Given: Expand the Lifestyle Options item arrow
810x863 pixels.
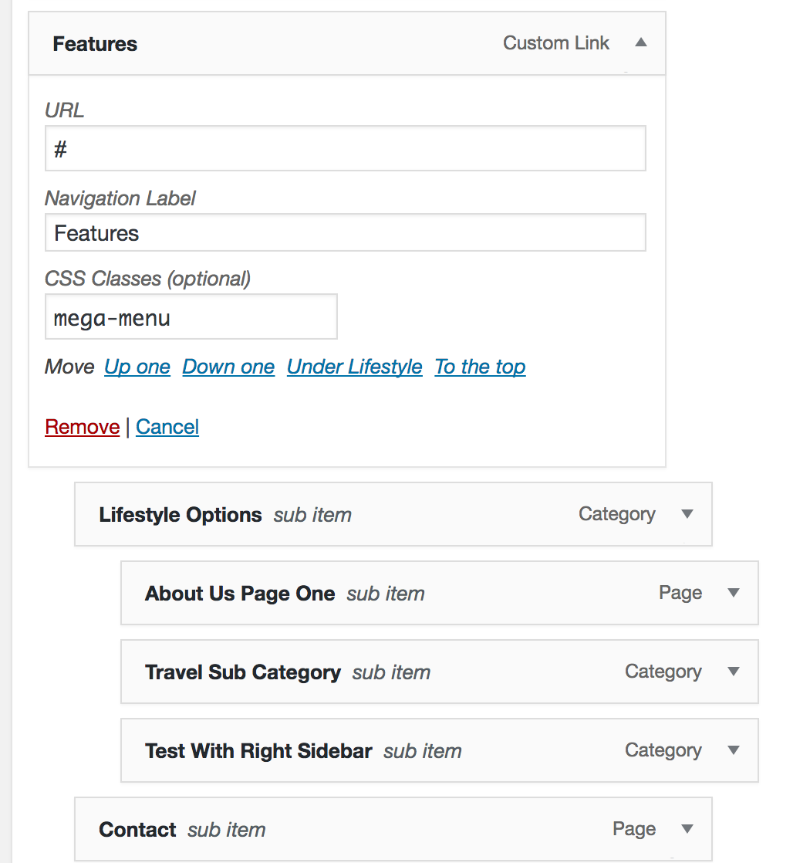Looking at the screenshot, I should click(x=687, y=514).
